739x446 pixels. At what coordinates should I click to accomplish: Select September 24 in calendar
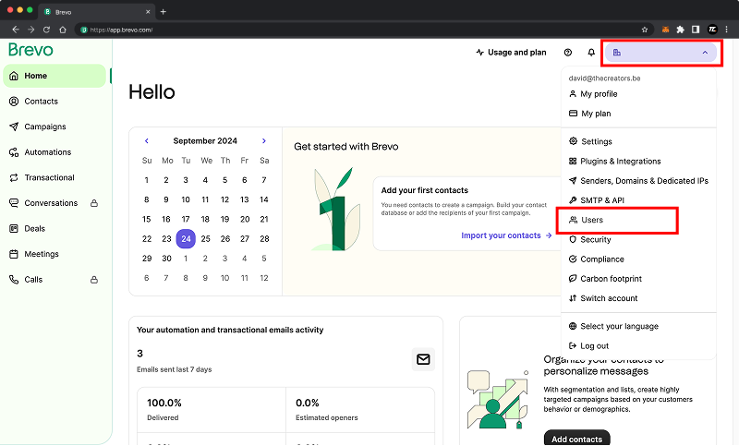click(x=186, y=239)
